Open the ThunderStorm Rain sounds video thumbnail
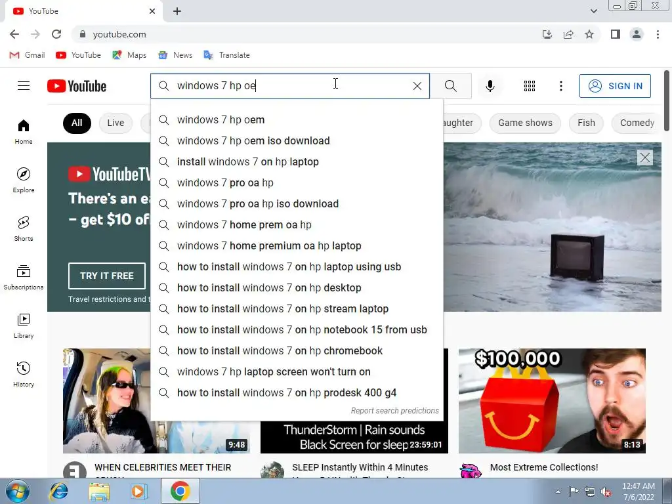The image size is (672, 504). [354, 437]
